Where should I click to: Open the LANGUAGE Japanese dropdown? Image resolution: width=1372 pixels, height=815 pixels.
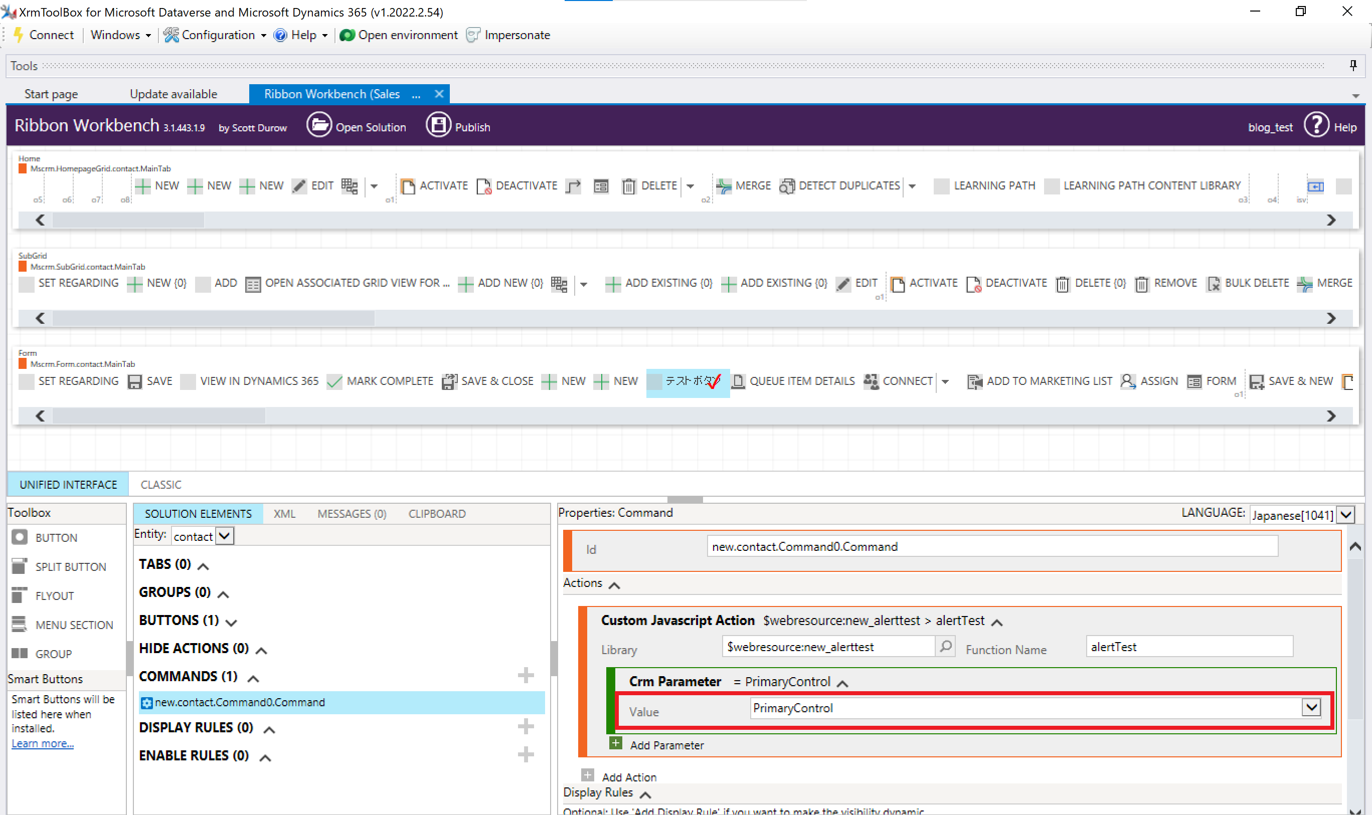pos(1345,515)
